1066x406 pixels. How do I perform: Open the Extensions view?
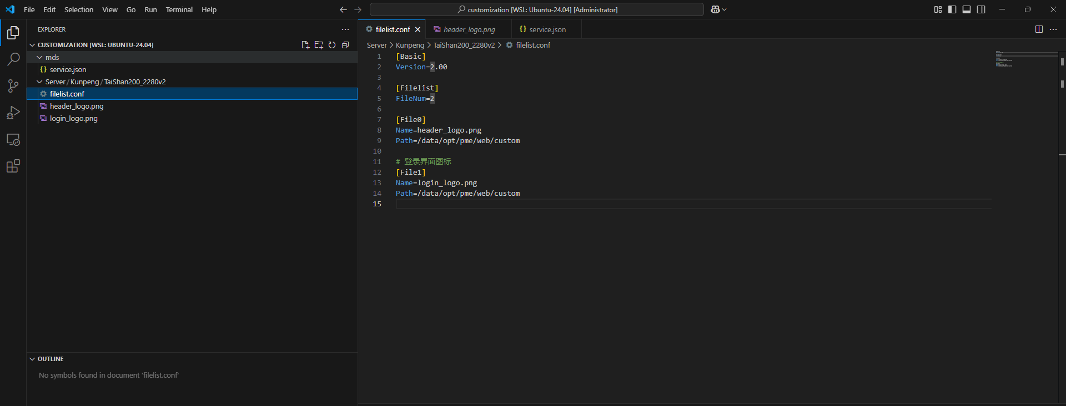pos(13,166)
